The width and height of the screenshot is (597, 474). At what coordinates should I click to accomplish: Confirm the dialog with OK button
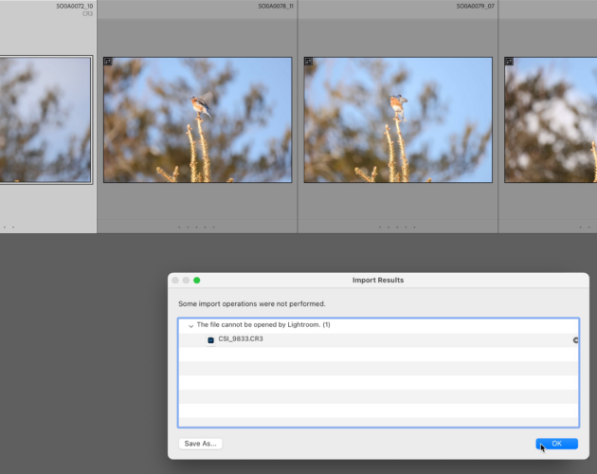(x=556, y=444)
